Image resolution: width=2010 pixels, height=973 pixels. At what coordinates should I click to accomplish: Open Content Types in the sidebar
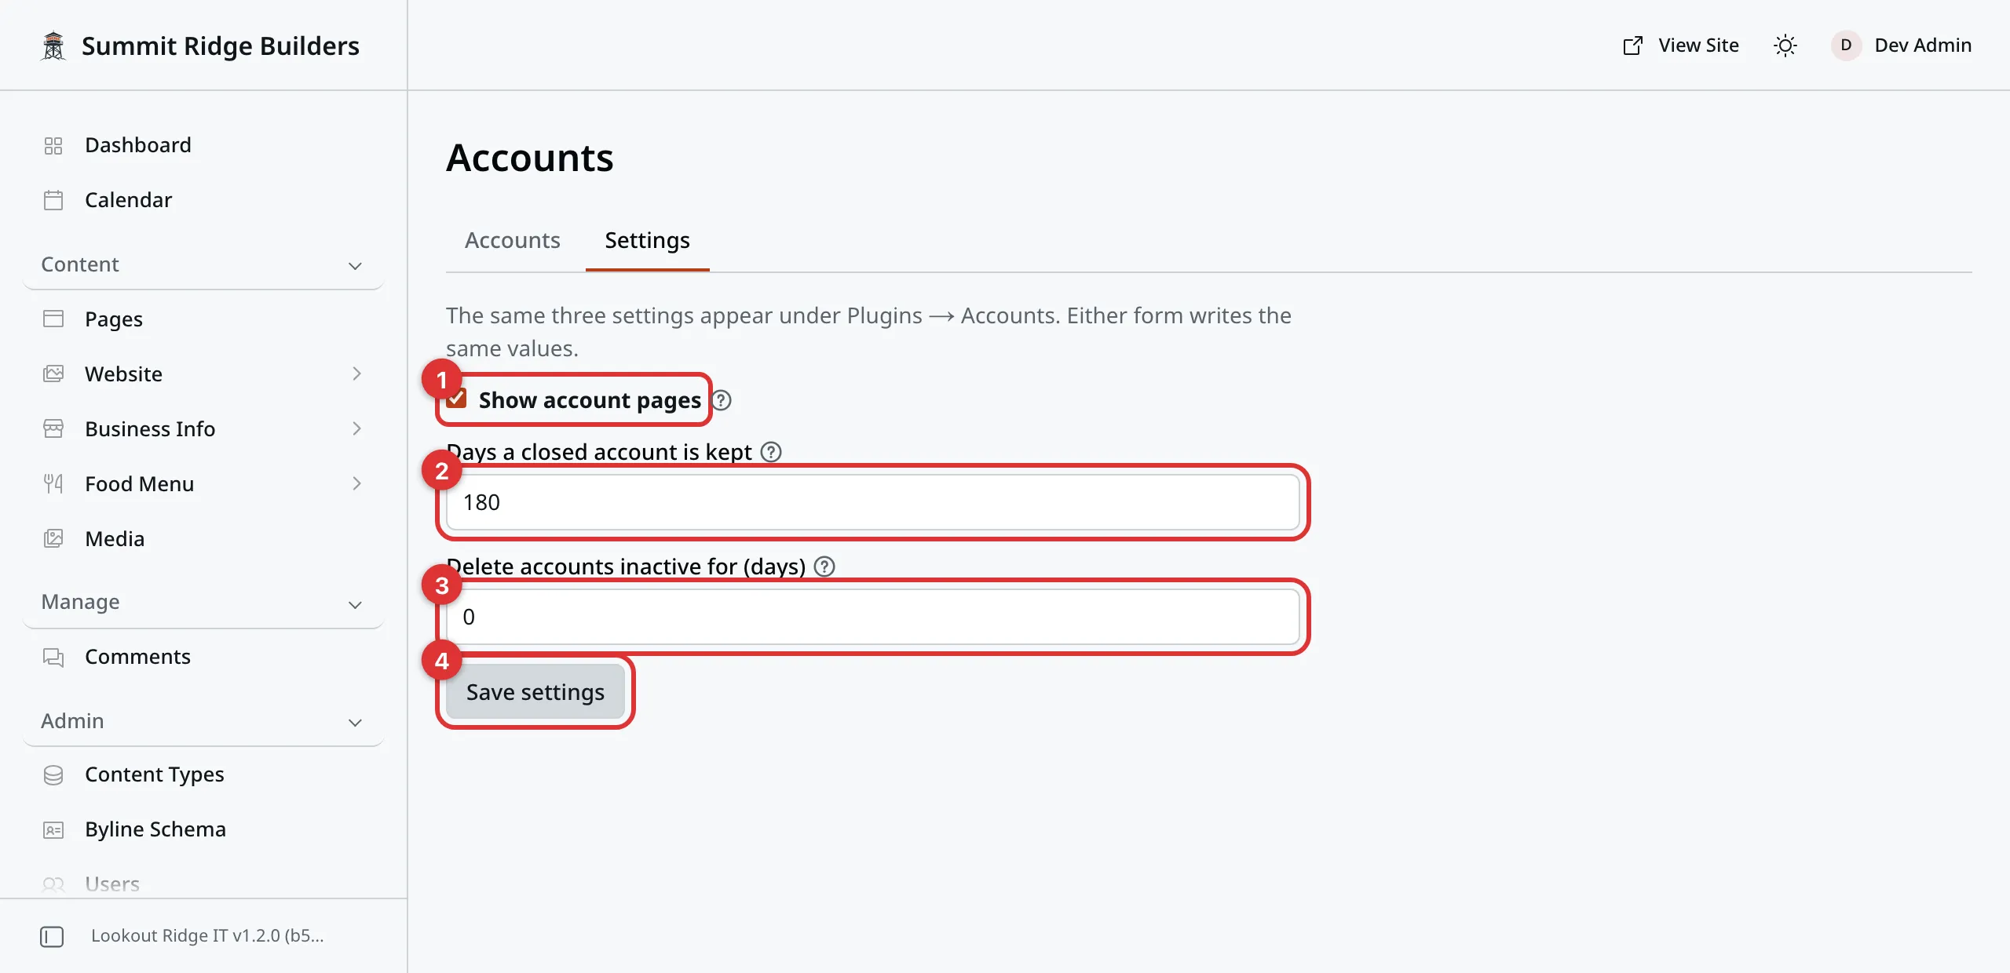203,774
